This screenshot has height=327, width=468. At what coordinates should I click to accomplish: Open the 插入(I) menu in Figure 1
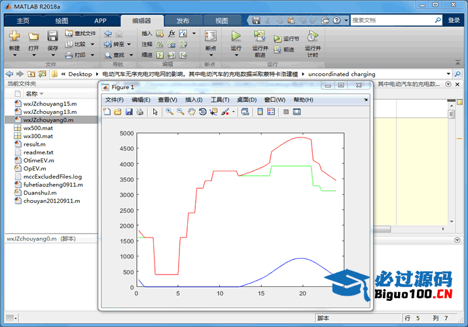pos(194,100)
